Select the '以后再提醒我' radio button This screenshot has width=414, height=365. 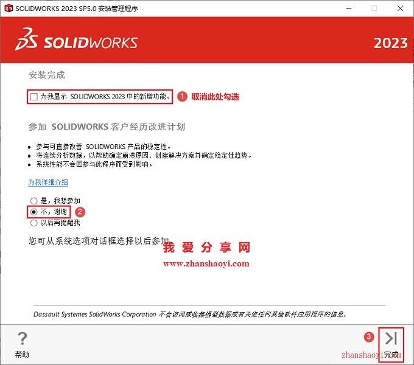click(x=34, y=223)
